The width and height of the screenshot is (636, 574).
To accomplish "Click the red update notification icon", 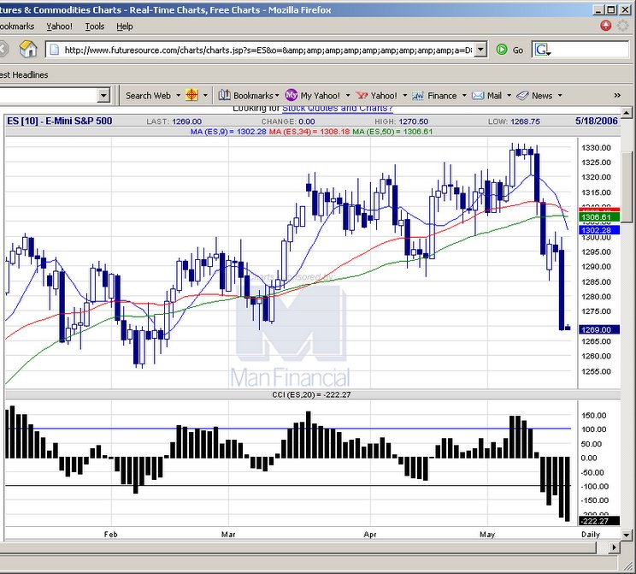I will [605, 26].
